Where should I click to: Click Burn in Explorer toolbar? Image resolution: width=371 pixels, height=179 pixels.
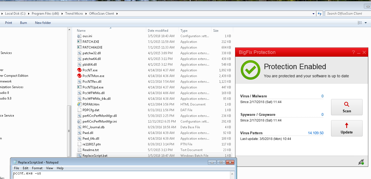pos(24,23)
